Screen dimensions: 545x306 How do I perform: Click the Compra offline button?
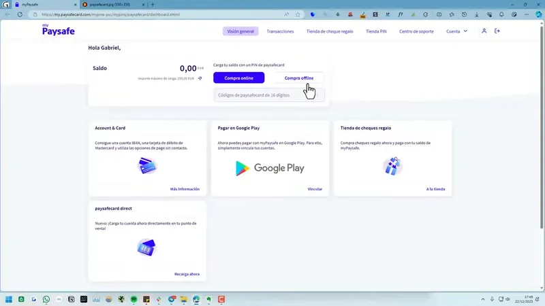(299, 78)
